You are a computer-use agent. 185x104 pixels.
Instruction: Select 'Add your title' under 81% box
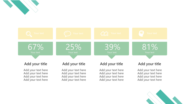[150, 64]
